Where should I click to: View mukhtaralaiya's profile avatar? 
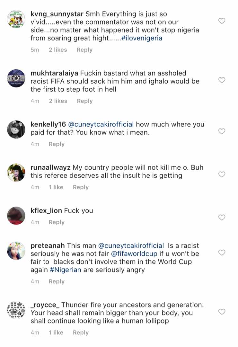tap(16, 78)
